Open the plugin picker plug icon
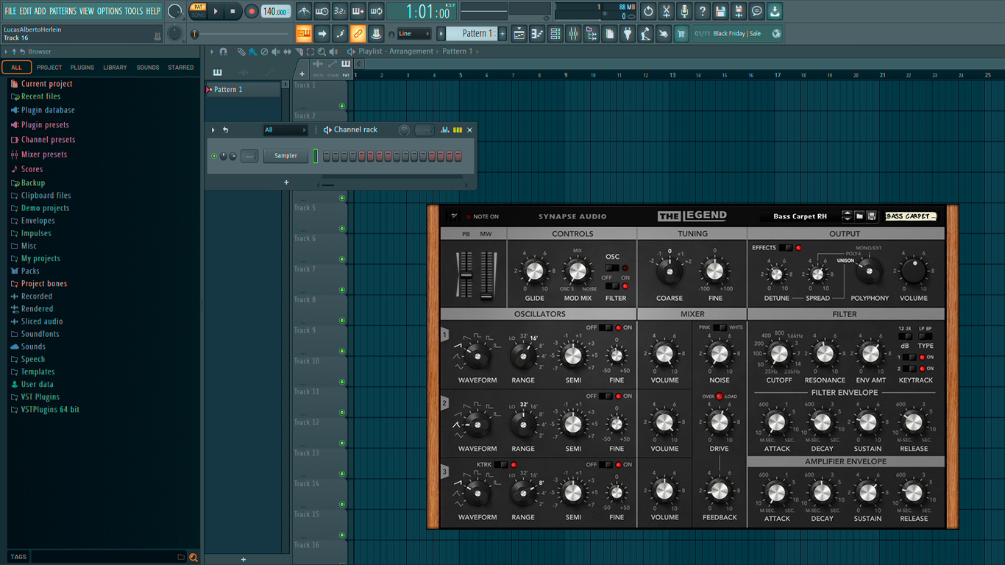This screenshot has width=1005, height=565. tap(628, 34)
